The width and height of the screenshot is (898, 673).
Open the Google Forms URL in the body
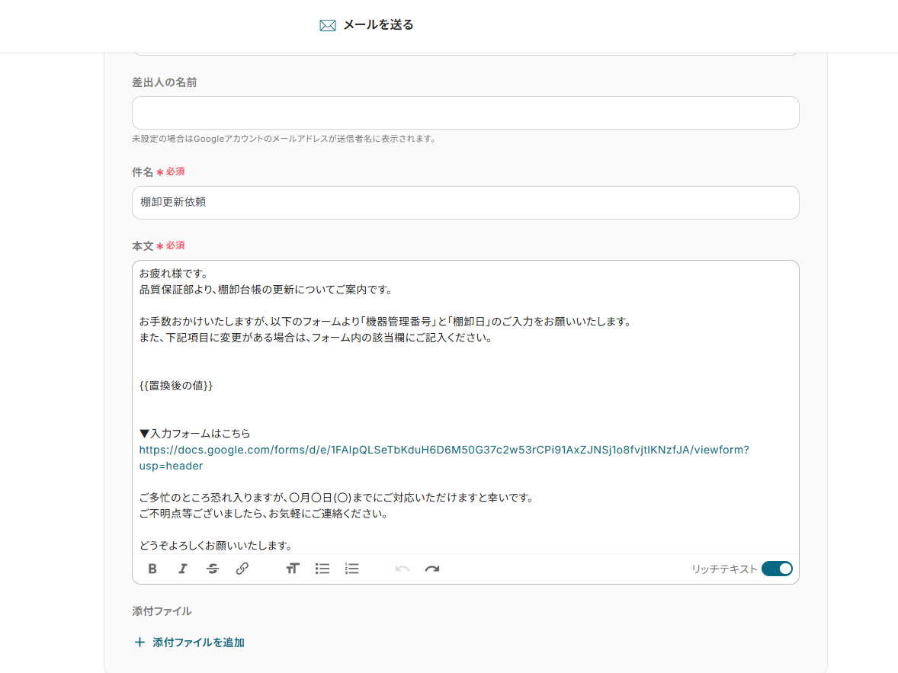(x=444, y=450)
